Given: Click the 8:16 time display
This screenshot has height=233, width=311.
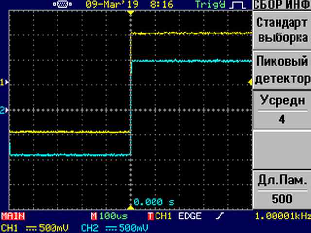Looking at the screenshot, I should pyautogui.click(x=162, y=4).
